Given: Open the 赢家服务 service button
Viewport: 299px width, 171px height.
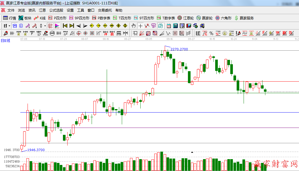Looking at the screenshot, I should click(244, 18).
